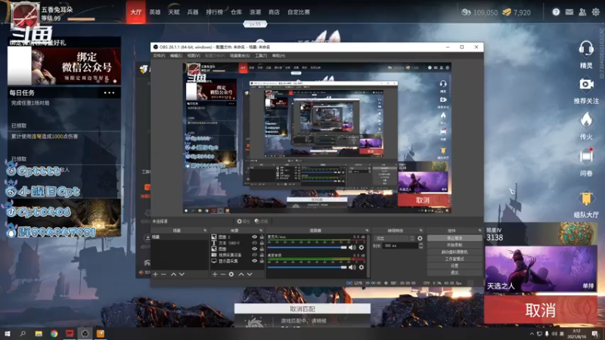This screenshot has height=340, width=605.
Task: Toggle lock on 显示器采集 source
Action: click(x=262, y=261)
